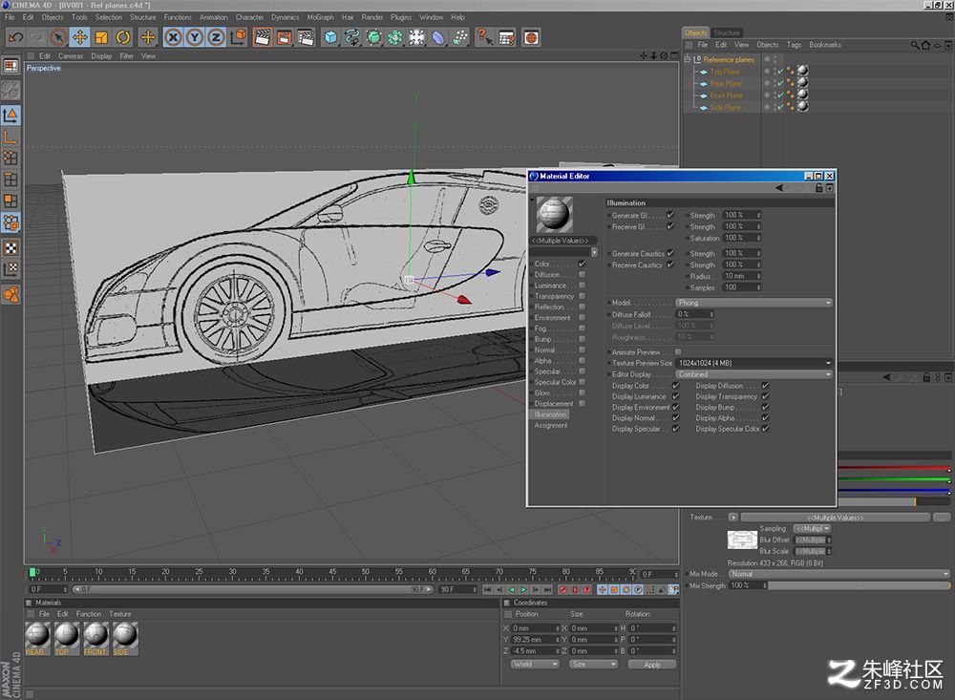The width and height of the screenshot is (955, 700).
Task: Select the checkerboard Texture mode icon
Action: pos(11,248)
